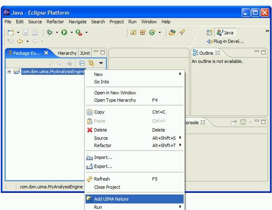Click the Debug bug icon in toolbar
Screen dimensions: 272x210
point(49,32)
